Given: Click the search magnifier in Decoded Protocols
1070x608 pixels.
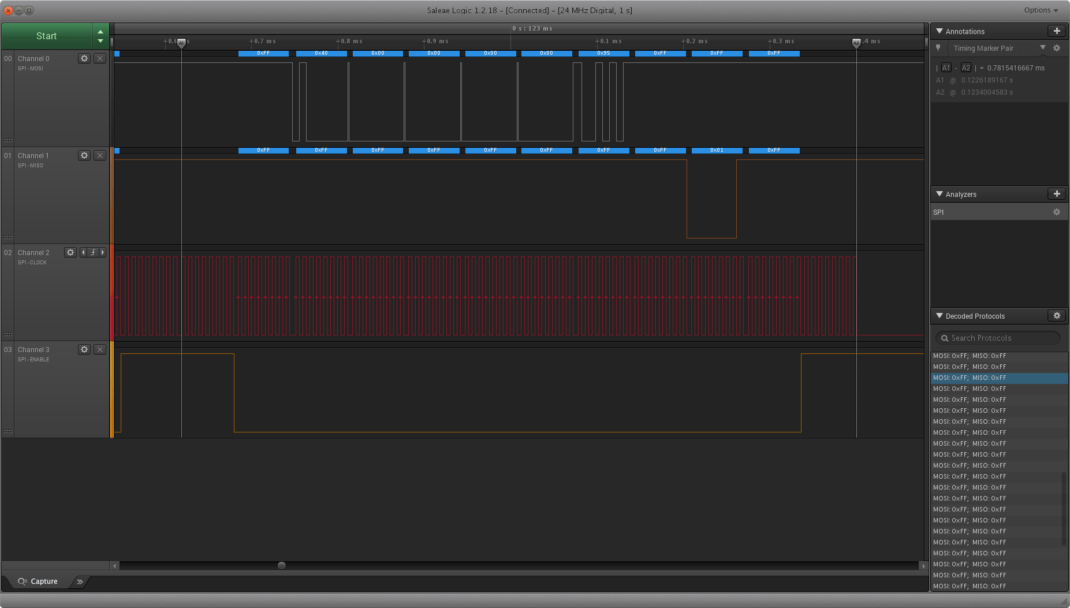Looking at the screenshot, I should click(945, 338).
